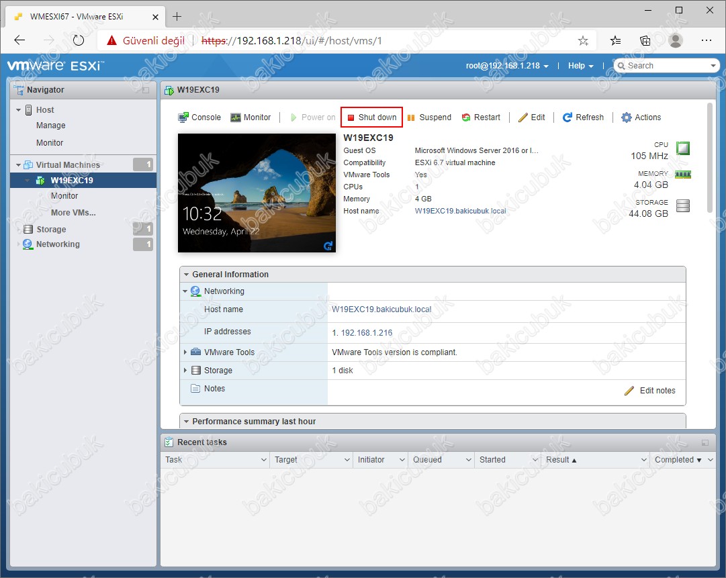Collapse Performance summary last hour
Screen dimensions: 726x578
tap(186, 422)
